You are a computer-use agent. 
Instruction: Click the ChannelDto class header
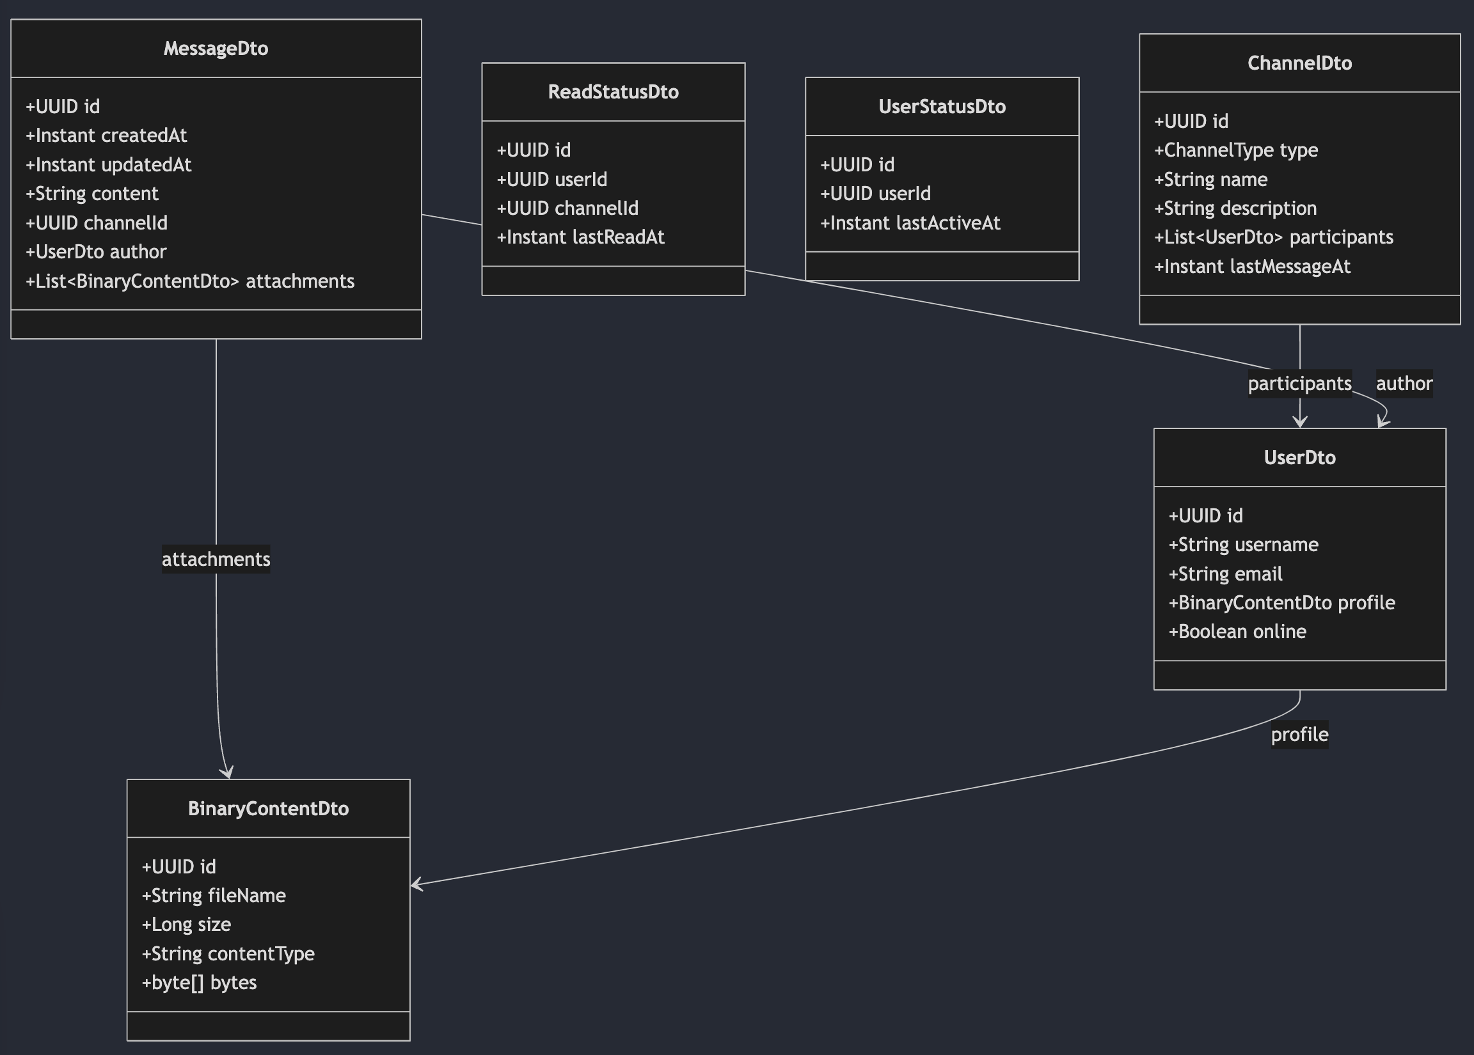tap(1299, 63)
